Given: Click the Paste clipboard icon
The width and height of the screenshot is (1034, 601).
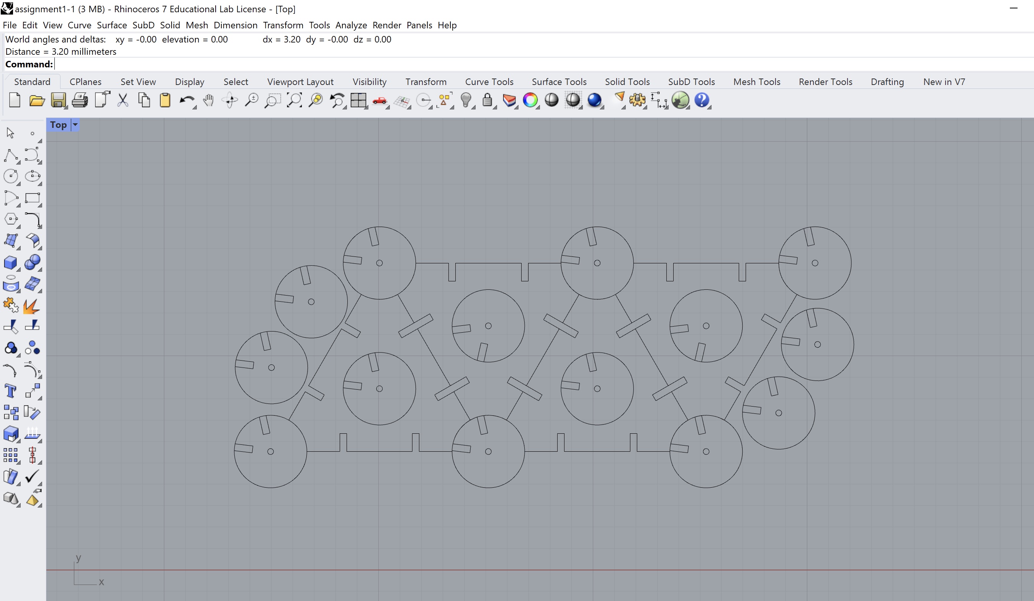Looking at the screenshot, I should coord(165,100).
